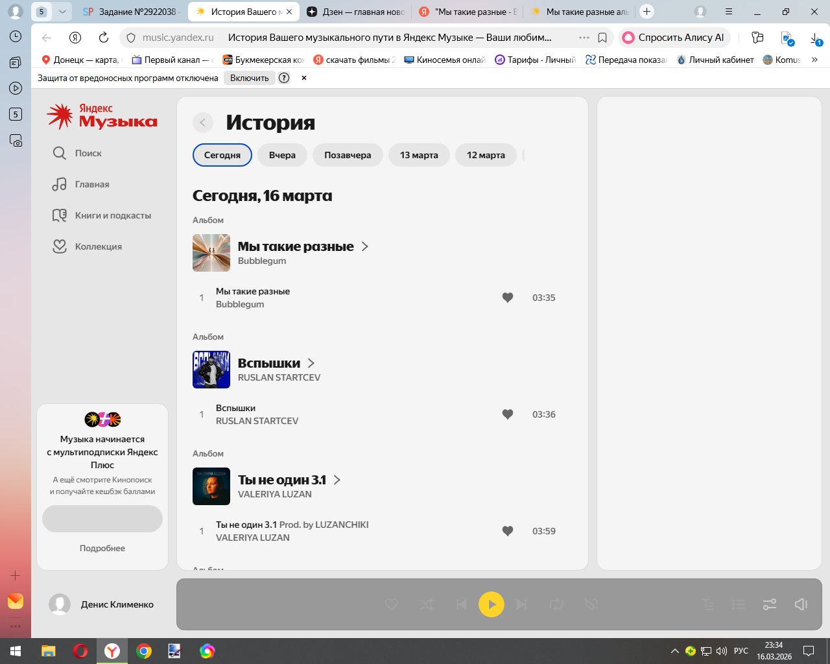Open a new browser tab

646,12
